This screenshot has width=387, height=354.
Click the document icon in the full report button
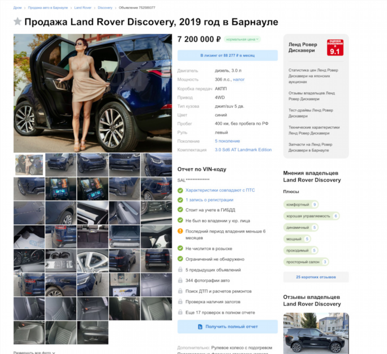pos(200,327)
